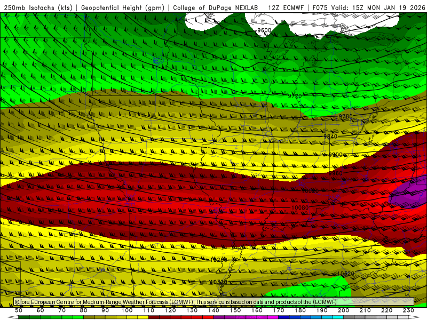Screen dimensions: 427x320
Task: Click the 150 knot scale label
Action: pyautogui.click(x=235, y=310)
